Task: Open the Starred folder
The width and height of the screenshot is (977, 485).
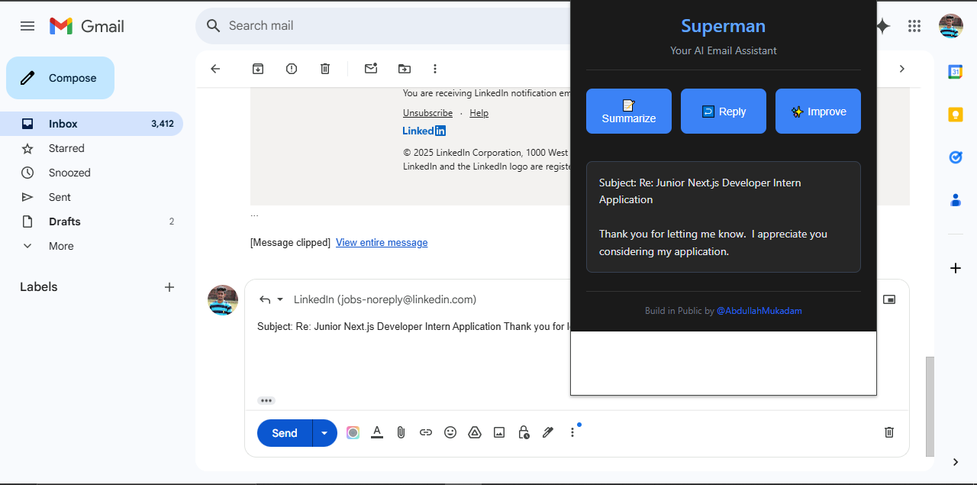Action: point(66,148)
